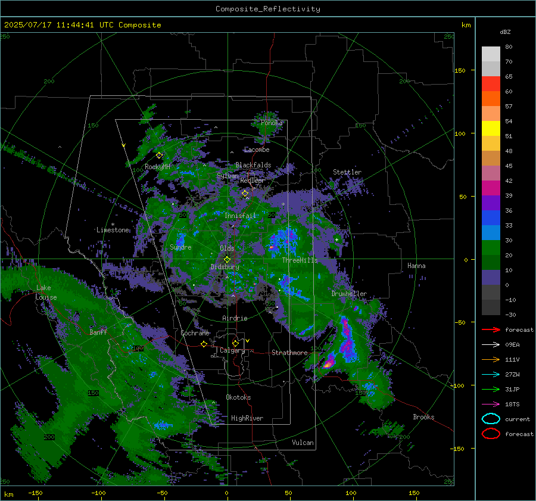Select the 65 dBZ red color swatch

(x=491, y=84)
